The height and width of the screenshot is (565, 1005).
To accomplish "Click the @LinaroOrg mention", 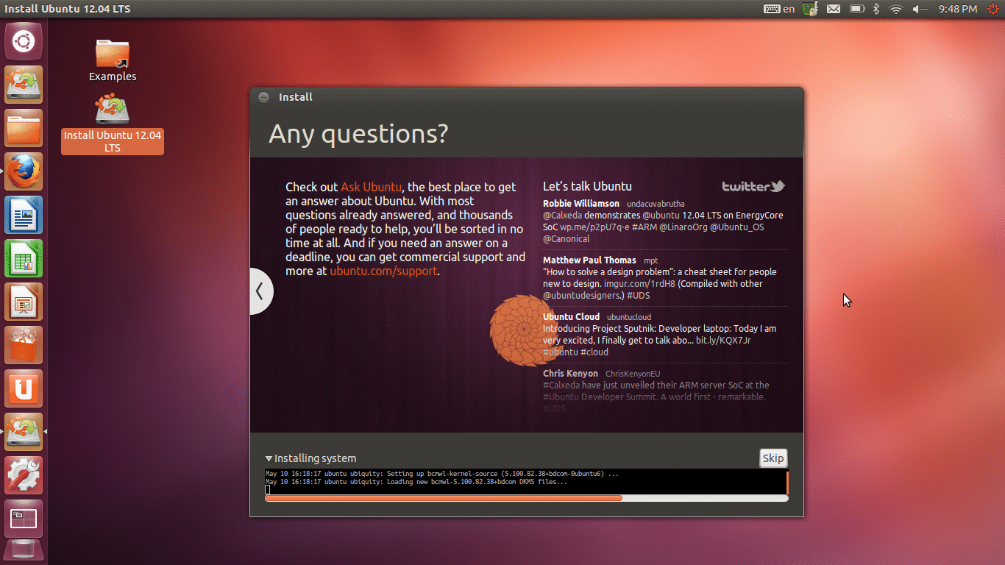I will (683, 227).
